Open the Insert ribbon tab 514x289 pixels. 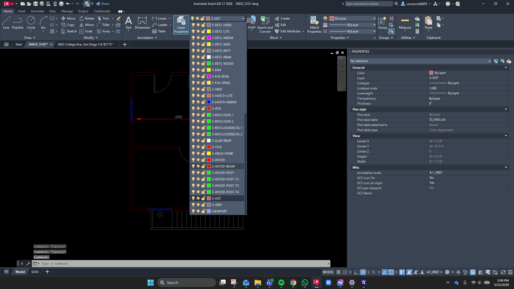click(x=21, y=11)
